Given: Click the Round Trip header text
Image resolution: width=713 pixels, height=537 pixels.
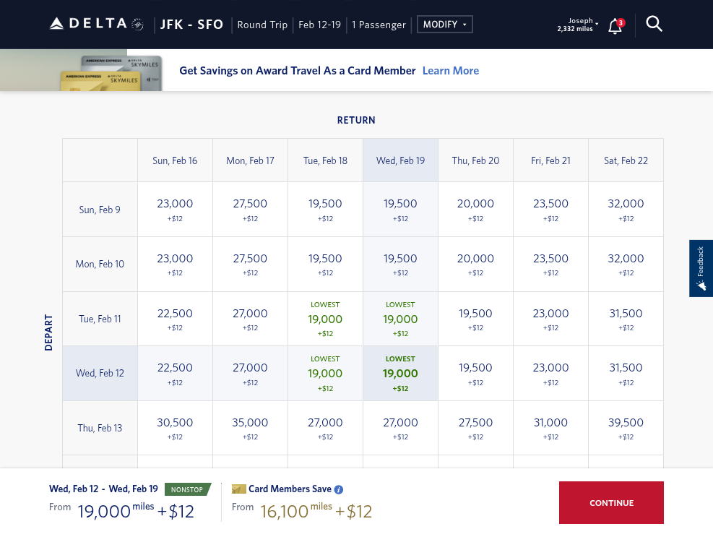Looking at the screenshot, I should [262, 25].
